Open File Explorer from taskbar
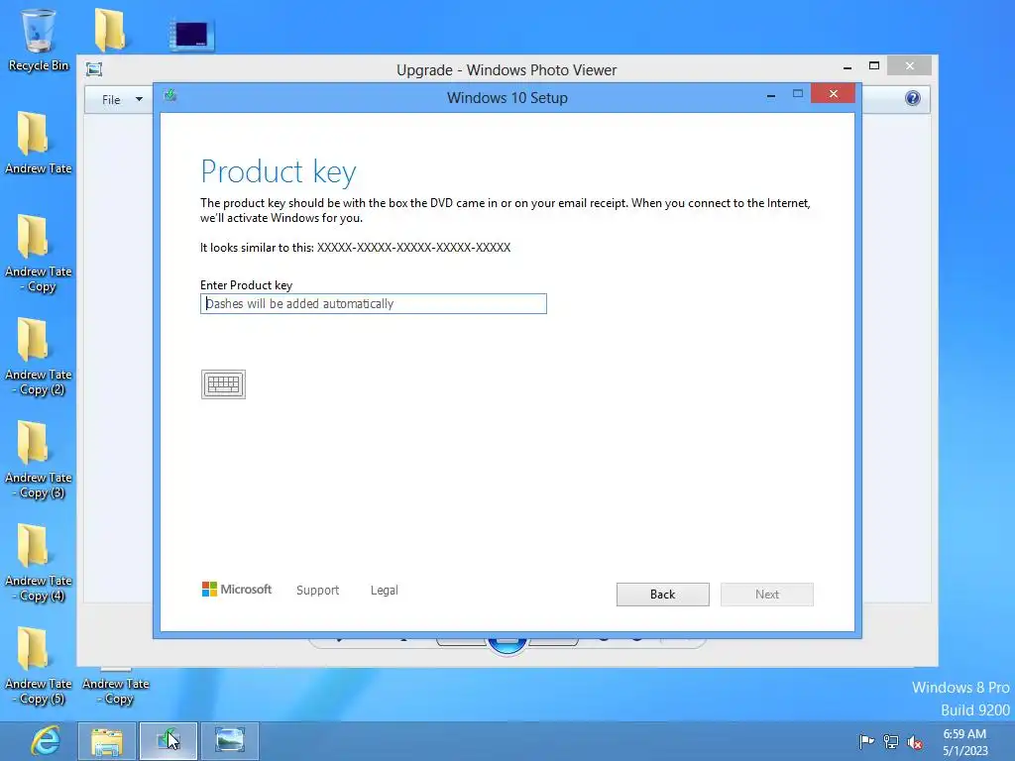The image size is (1015, 761). coord(107,741)
